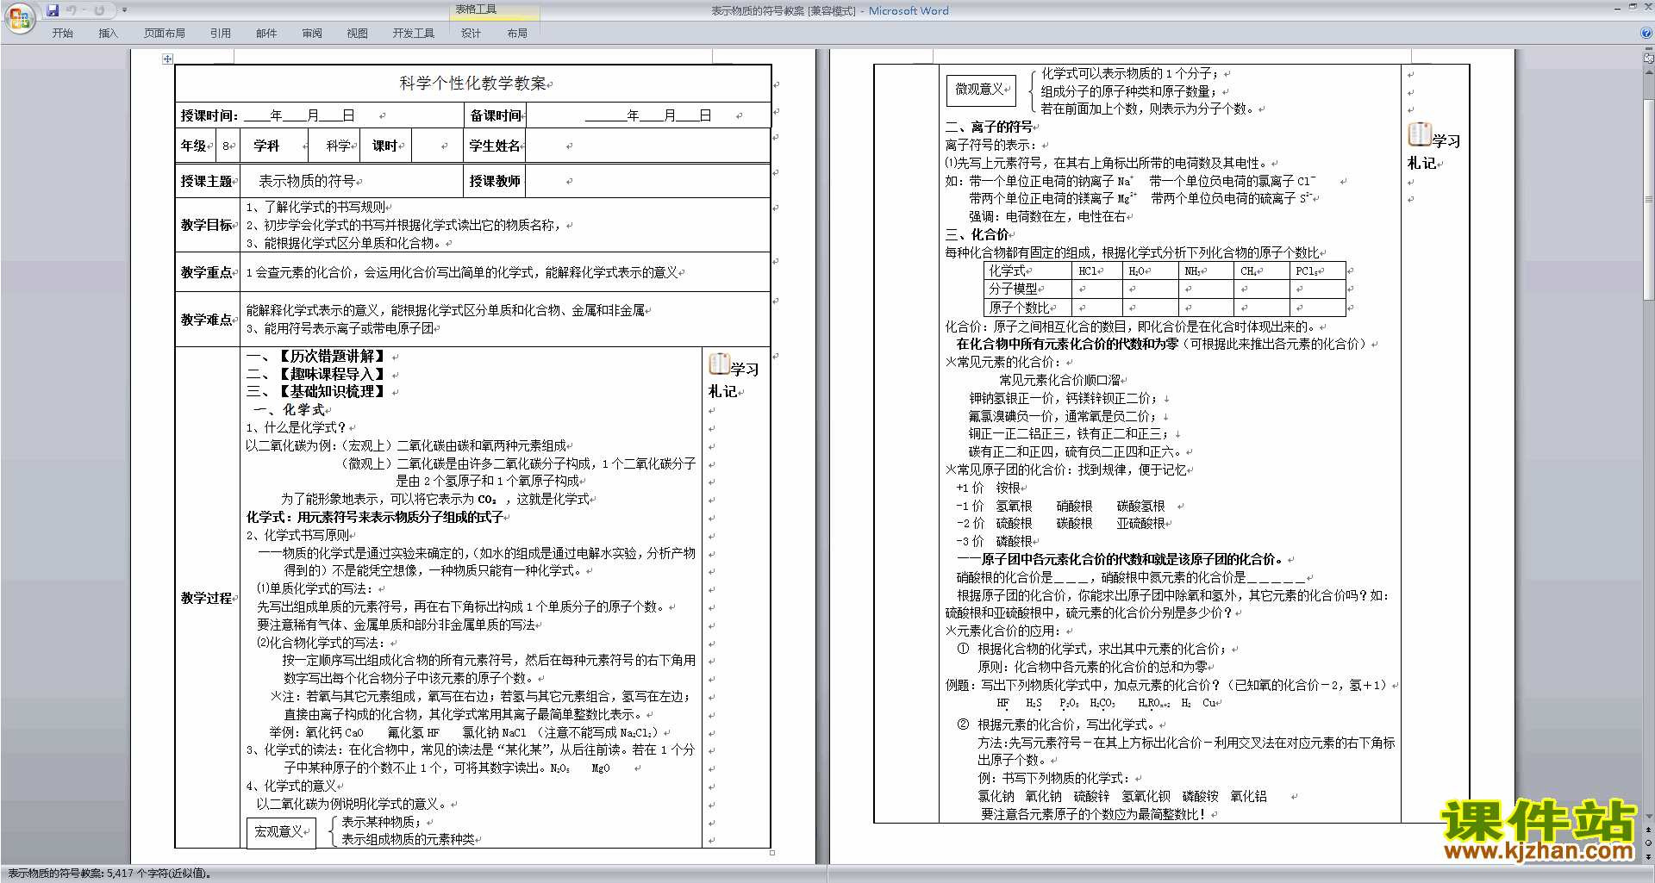Restore down the Word window
Viewport: 1655px width, 883px height.
[1633, 8]
